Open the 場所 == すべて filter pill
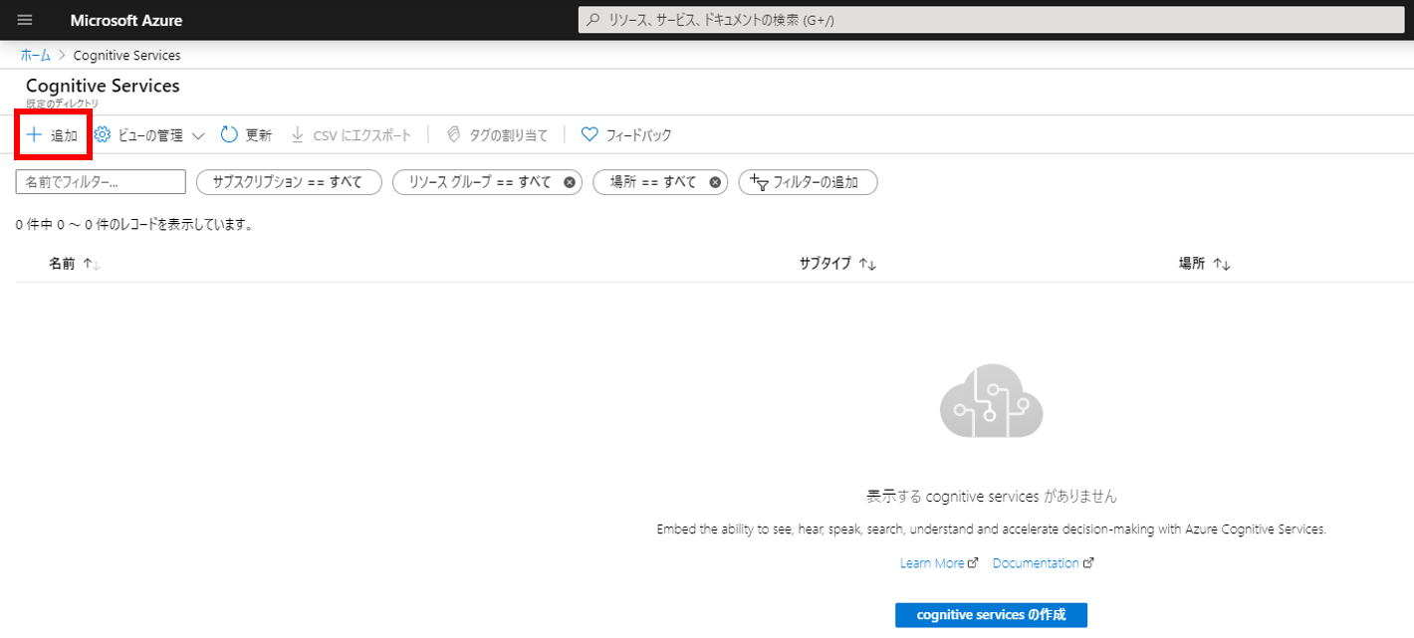The width and height of the screenshot is (1414, 638). tap(652, 182)
